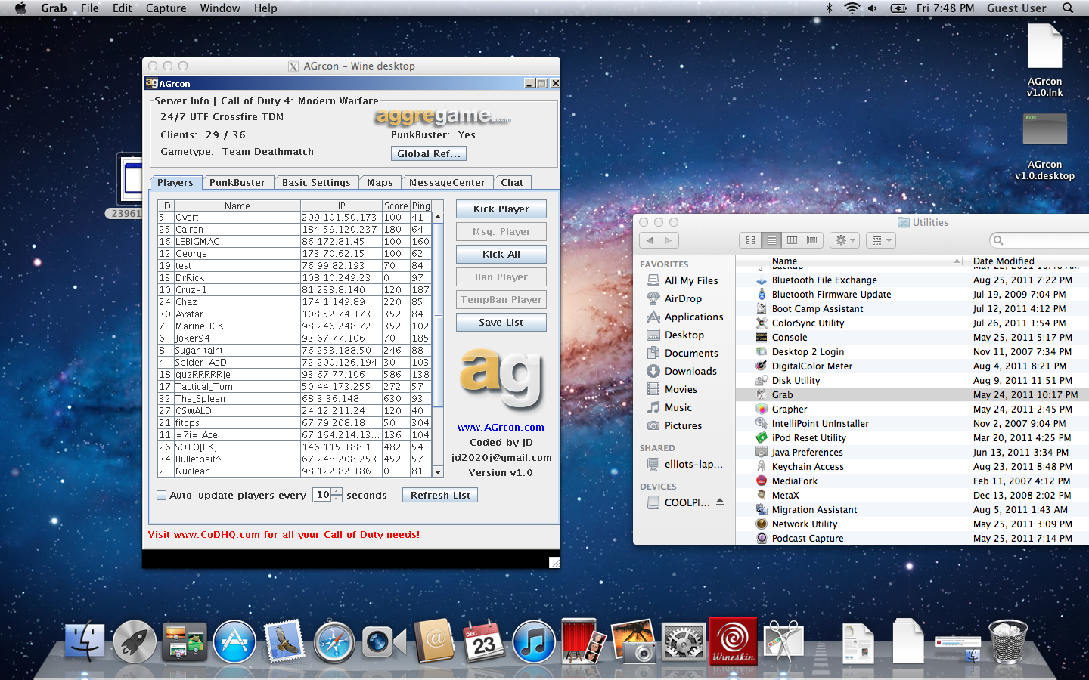Screen dimensions: 1089x680
Task: Click the Kick All button
Action: point(501,255)
